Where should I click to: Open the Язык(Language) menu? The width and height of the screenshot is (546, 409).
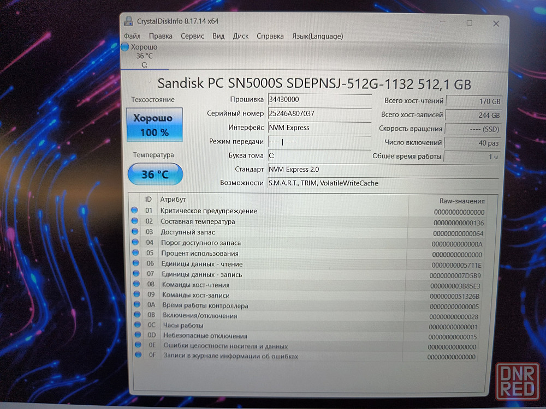coord(318,36)
